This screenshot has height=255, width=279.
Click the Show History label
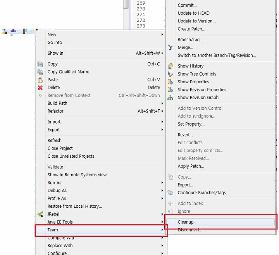191,66
